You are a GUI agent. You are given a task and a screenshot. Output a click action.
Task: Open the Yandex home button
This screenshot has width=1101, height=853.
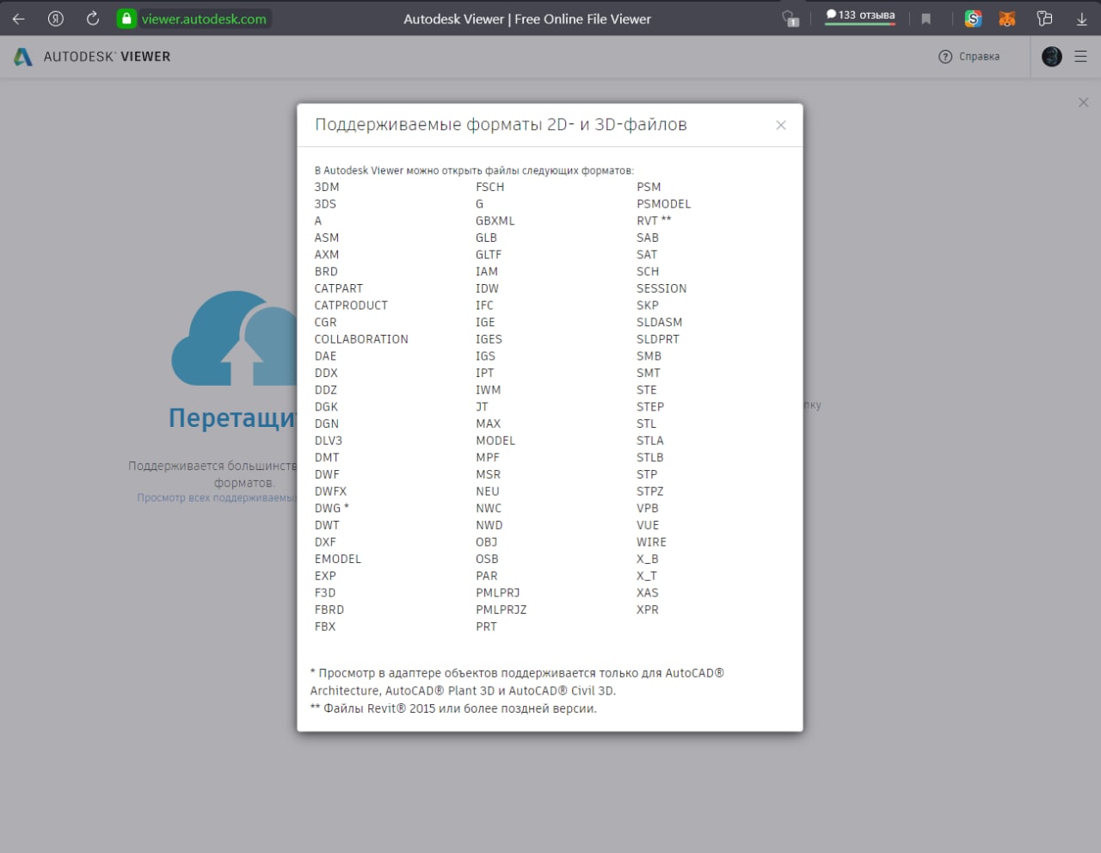point(56,19)
